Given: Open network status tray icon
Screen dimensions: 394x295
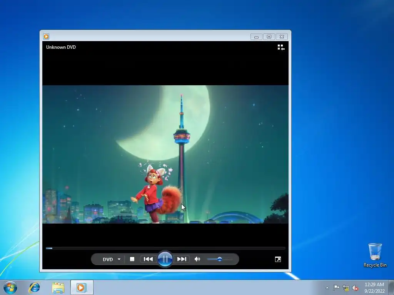Looking at the screenshot, I should [x=346, y=288].
